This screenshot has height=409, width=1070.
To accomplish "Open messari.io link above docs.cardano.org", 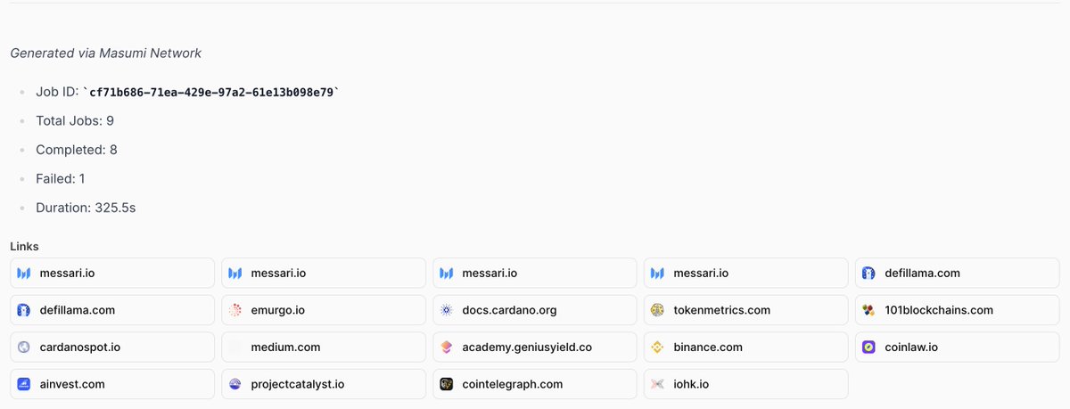I will point(535,273).
